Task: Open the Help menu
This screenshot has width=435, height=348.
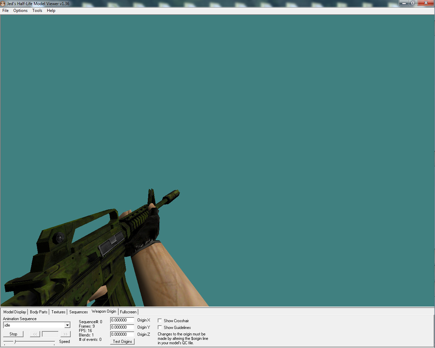Action: click(x=51, y=11)
